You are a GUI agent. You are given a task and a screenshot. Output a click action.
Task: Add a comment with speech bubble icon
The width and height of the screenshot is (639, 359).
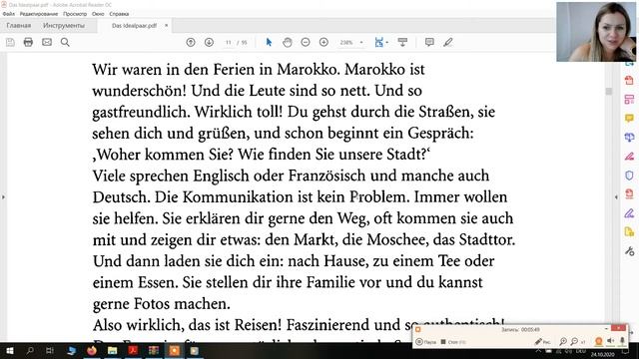pos(429,42)
